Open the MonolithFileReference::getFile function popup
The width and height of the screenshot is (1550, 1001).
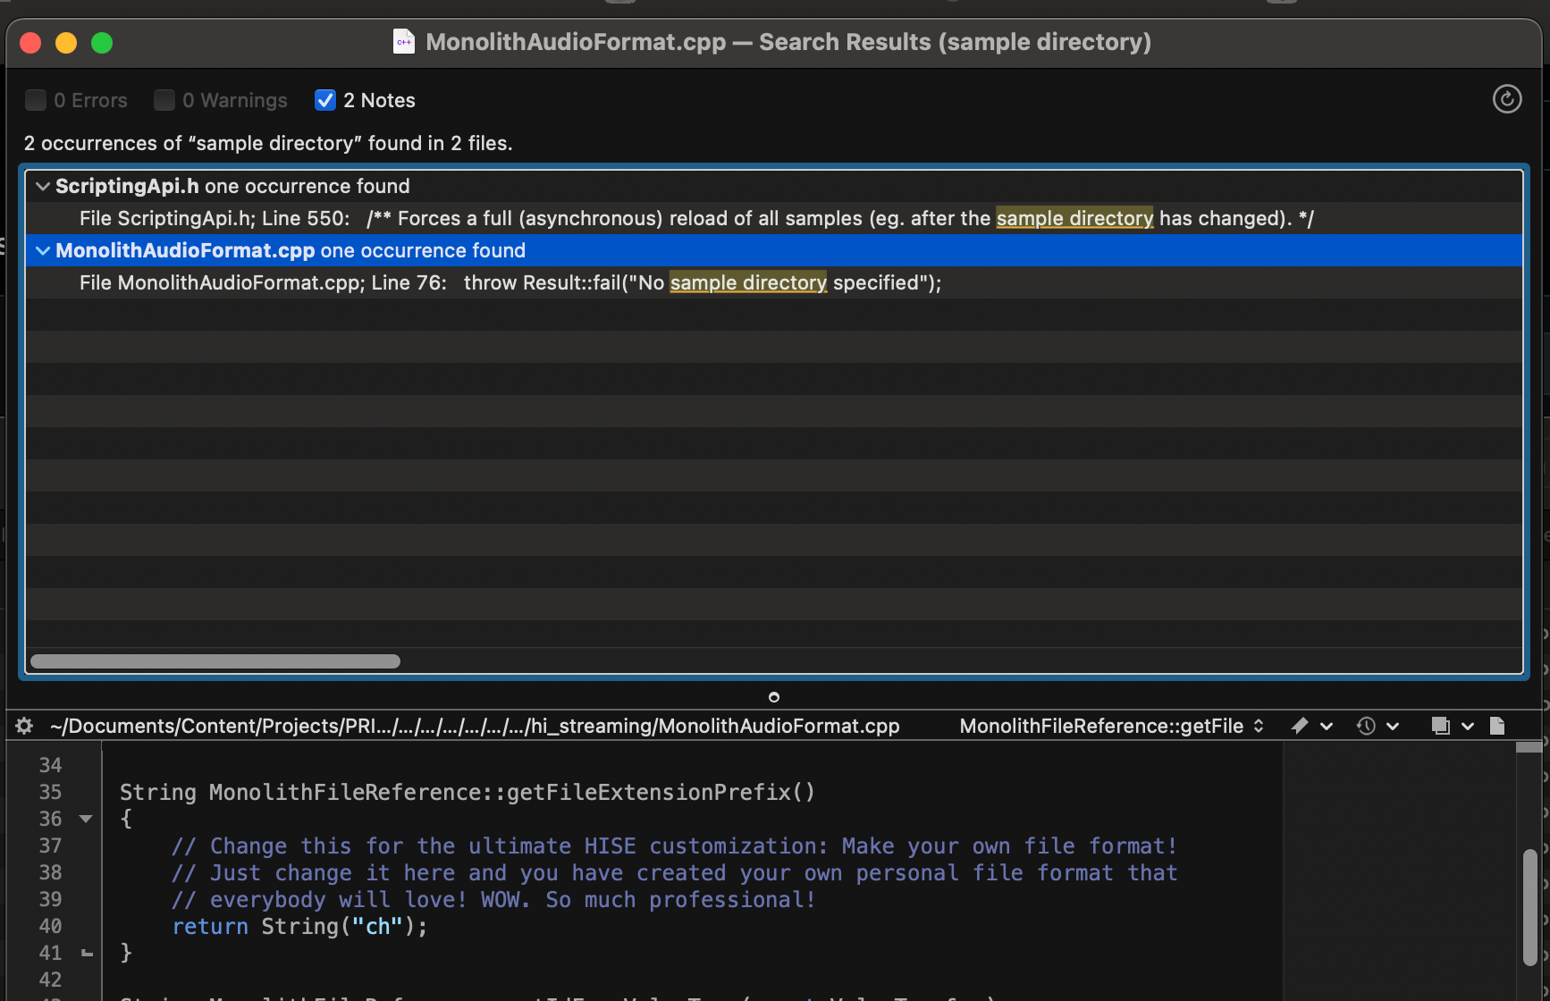point(1111,726)
